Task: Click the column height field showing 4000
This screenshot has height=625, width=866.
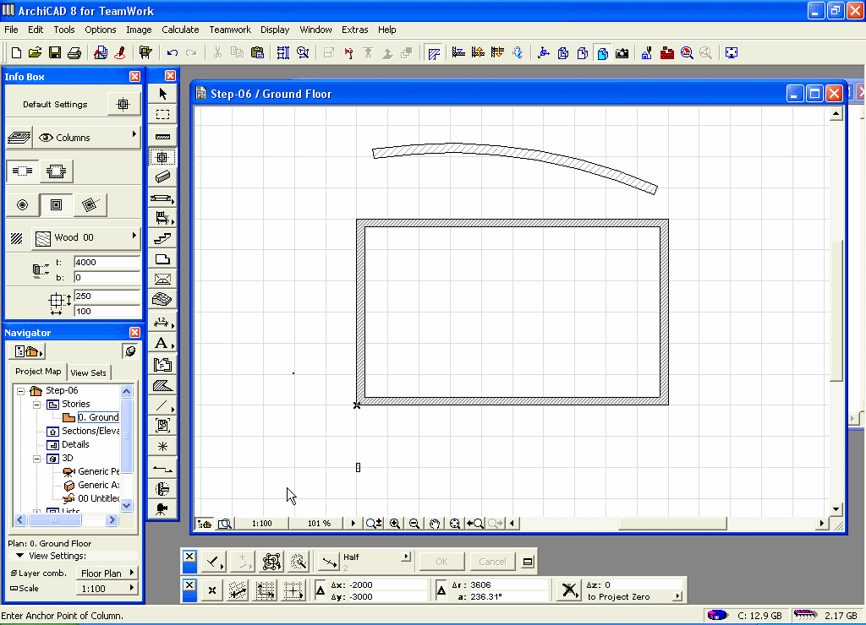Action: tap(106, 262)
